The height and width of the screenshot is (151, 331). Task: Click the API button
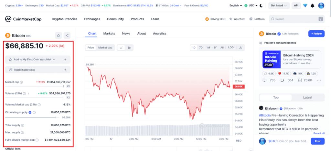point(296,6)
